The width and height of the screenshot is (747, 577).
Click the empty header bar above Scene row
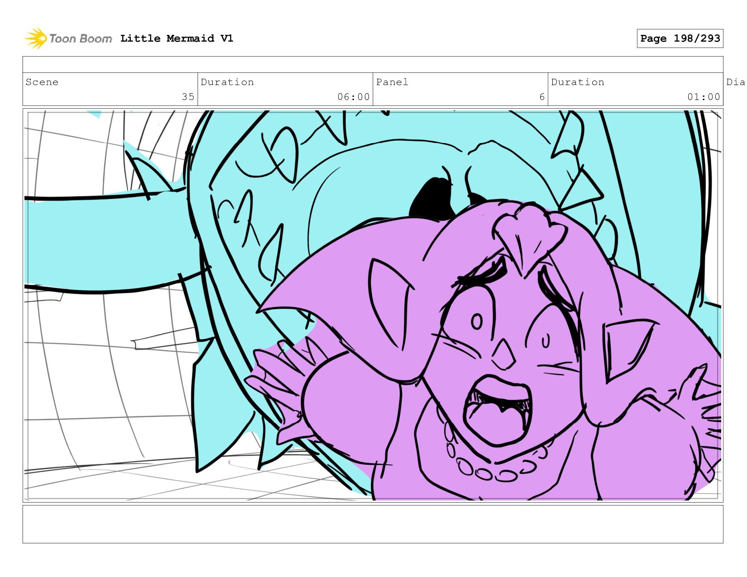pyautogui.click(x=373, y=65)
